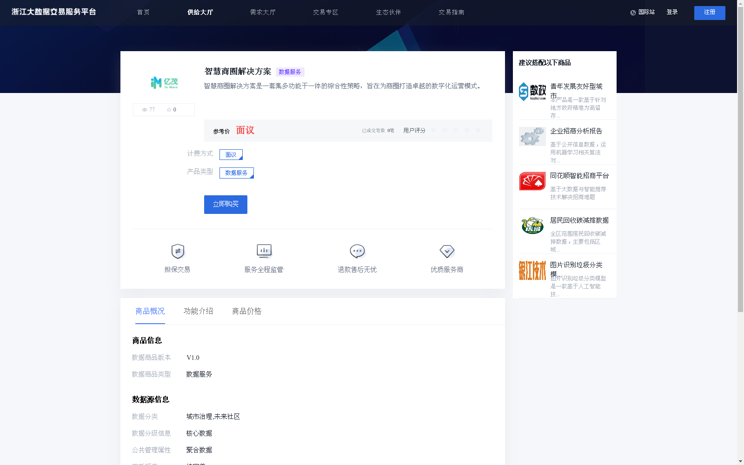
Task: Click the fifth user rating star
Action: click(x=478, y=130)
